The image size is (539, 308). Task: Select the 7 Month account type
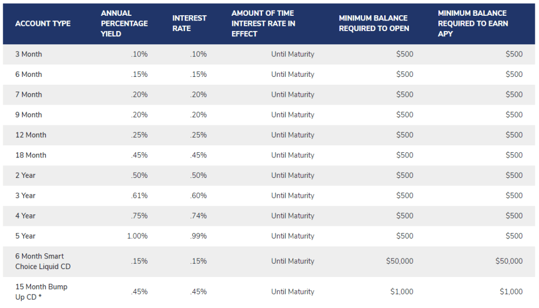point(28,95)
